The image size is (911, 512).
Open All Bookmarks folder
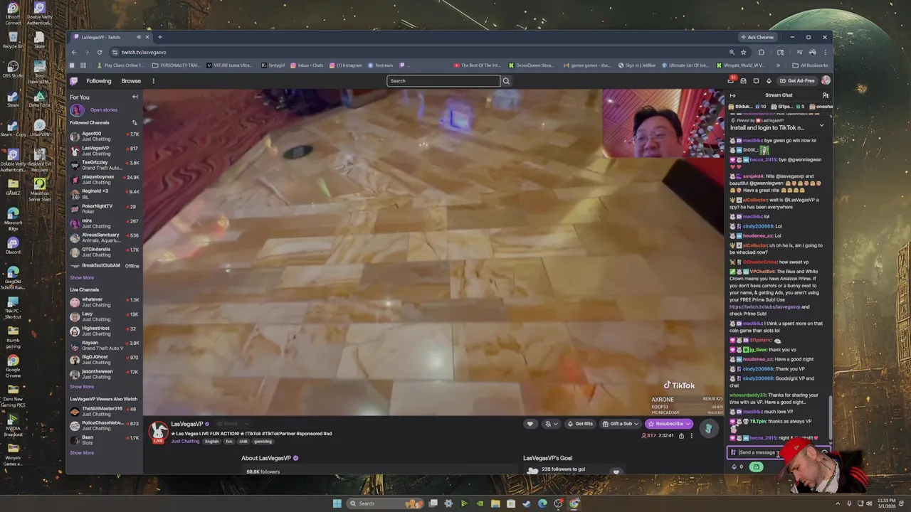pyautogui.click(x=811, y=65)
